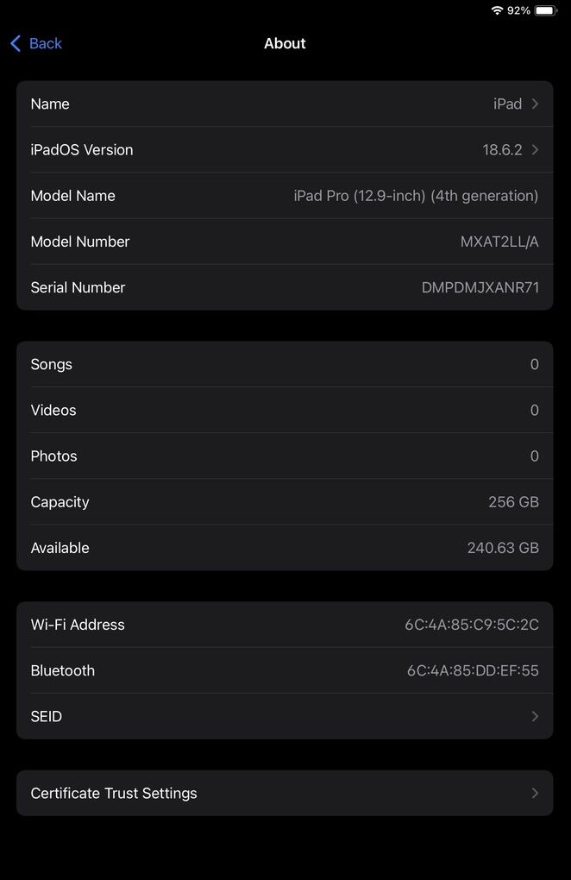Tap the Capacity 256 GB value
Viewport: 571px width, 880px height.
(x=513, y=503)
